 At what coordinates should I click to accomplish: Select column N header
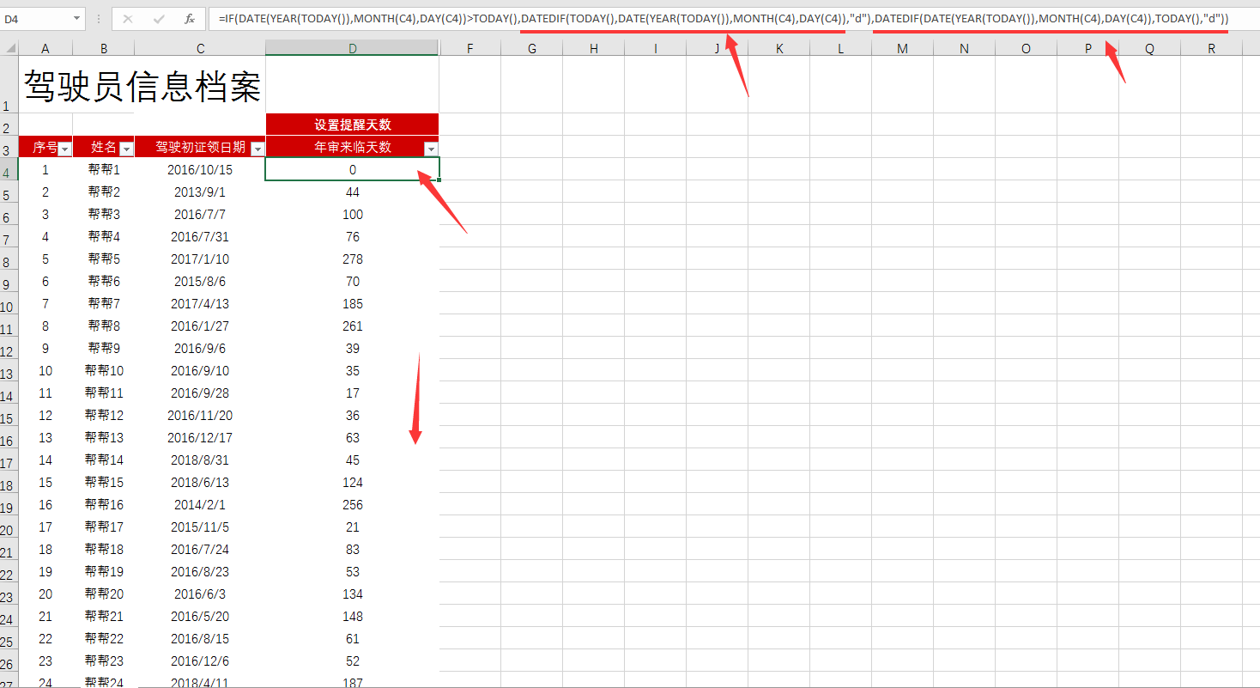[964, 49]
